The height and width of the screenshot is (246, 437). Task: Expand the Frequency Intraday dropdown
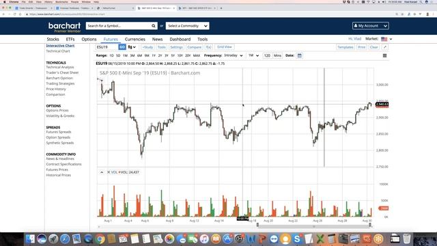[234, 55]
